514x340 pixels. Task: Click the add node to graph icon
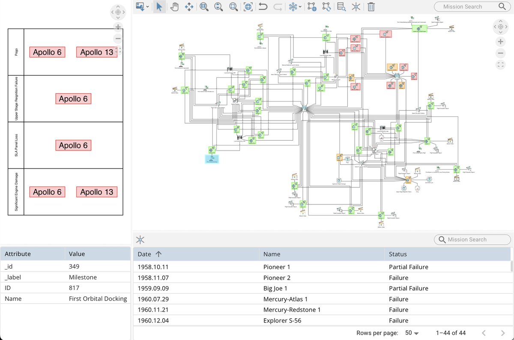(312, 6)
